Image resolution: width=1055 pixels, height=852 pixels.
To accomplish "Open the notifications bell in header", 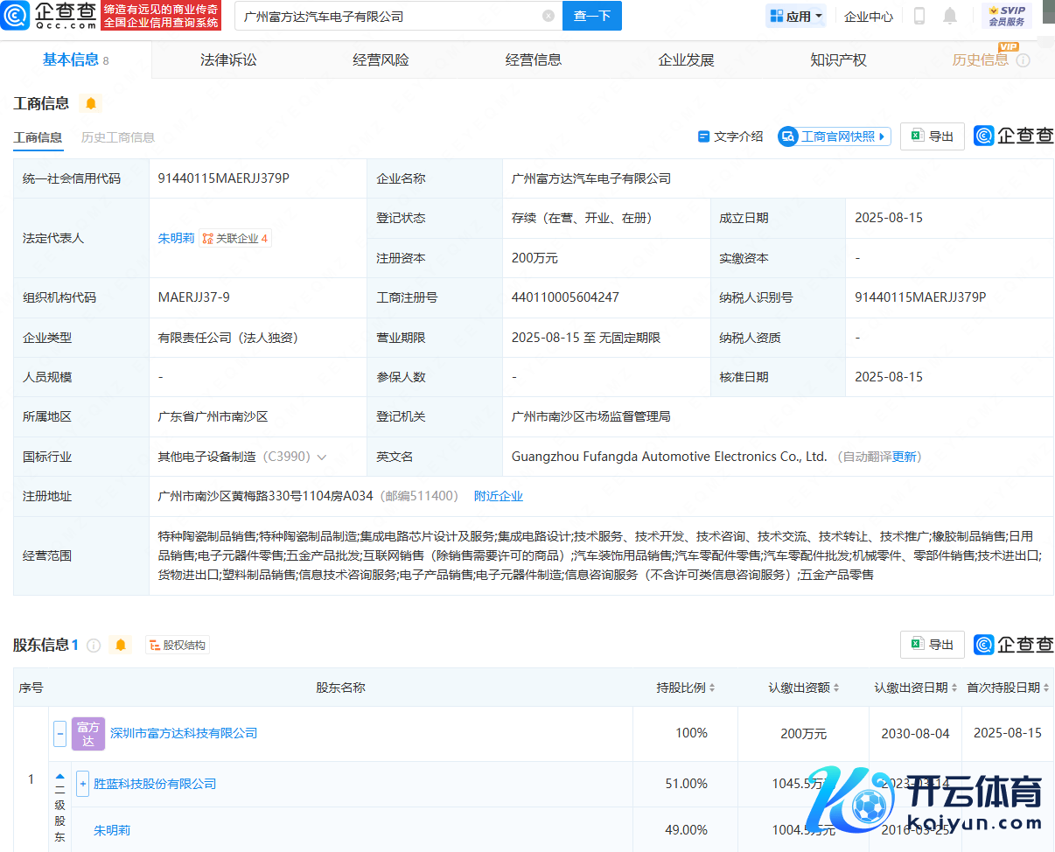I will tap(949, 16).
